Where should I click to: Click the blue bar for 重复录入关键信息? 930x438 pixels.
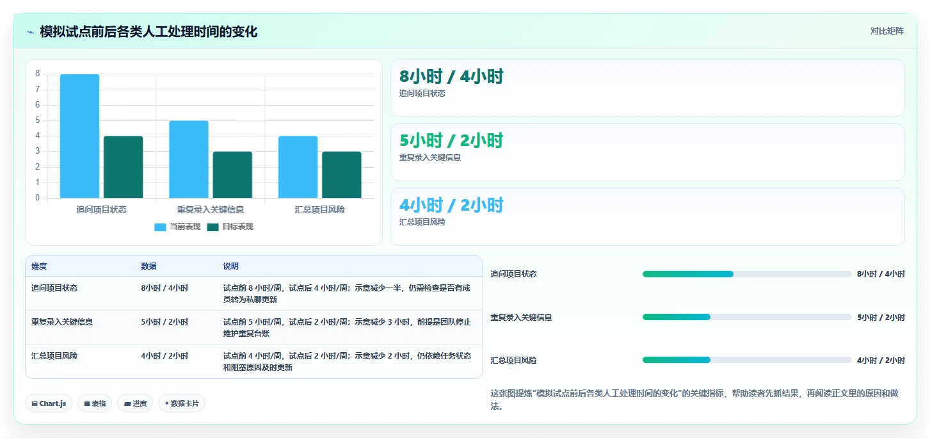click(x=189, y=159)
